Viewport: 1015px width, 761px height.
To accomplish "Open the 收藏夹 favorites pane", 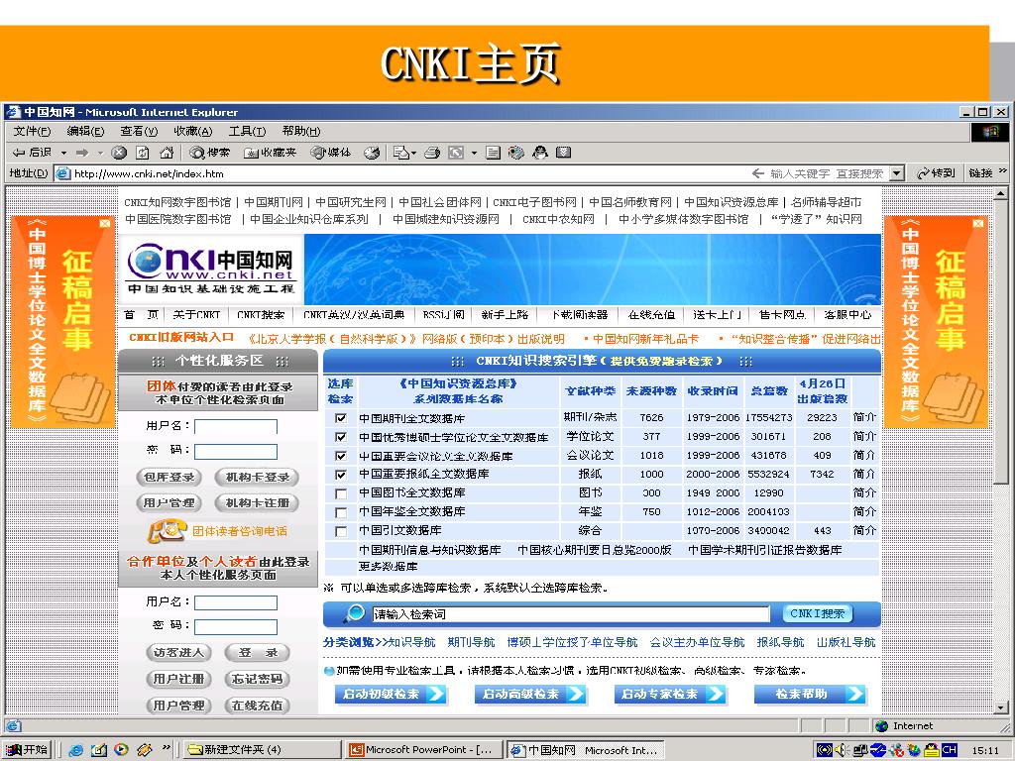I will 270,153.
